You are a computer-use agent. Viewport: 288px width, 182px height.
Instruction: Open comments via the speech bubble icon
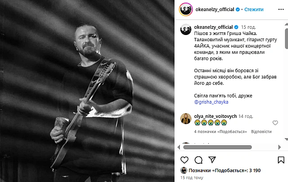click(x=198, y=160)
